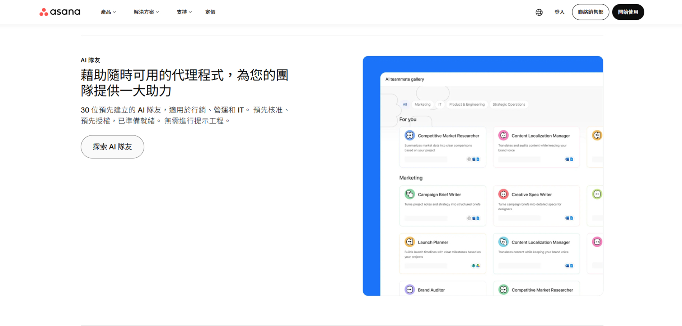Click the integration icons on the Campaign Brief Writer card
The image size is (682, 326).
tap(473, 218)
